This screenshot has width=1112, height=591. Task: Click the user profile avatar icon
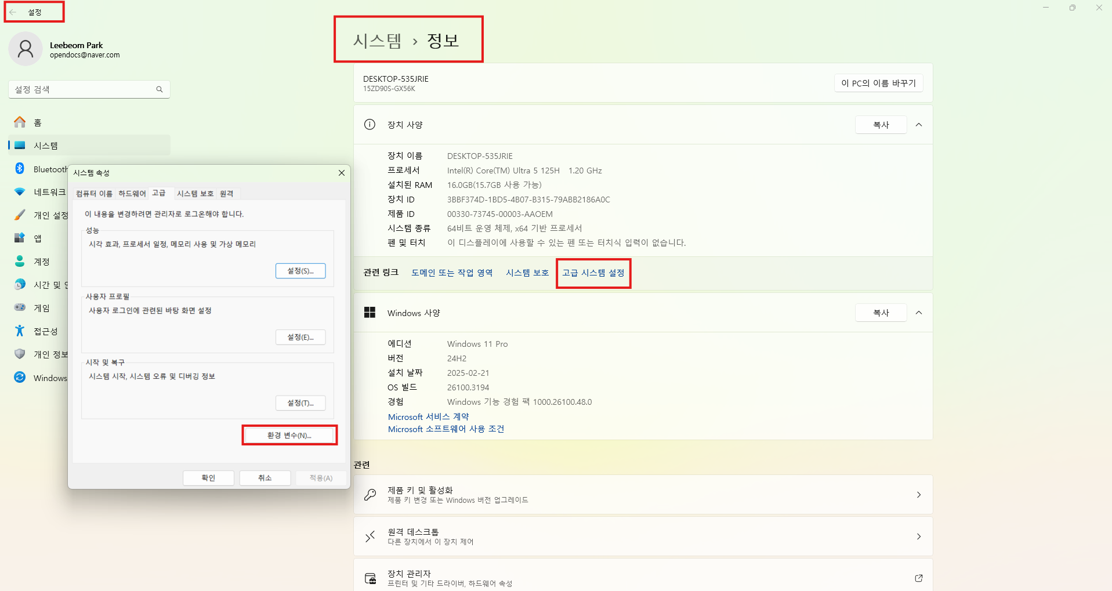[x=26, y=49]
